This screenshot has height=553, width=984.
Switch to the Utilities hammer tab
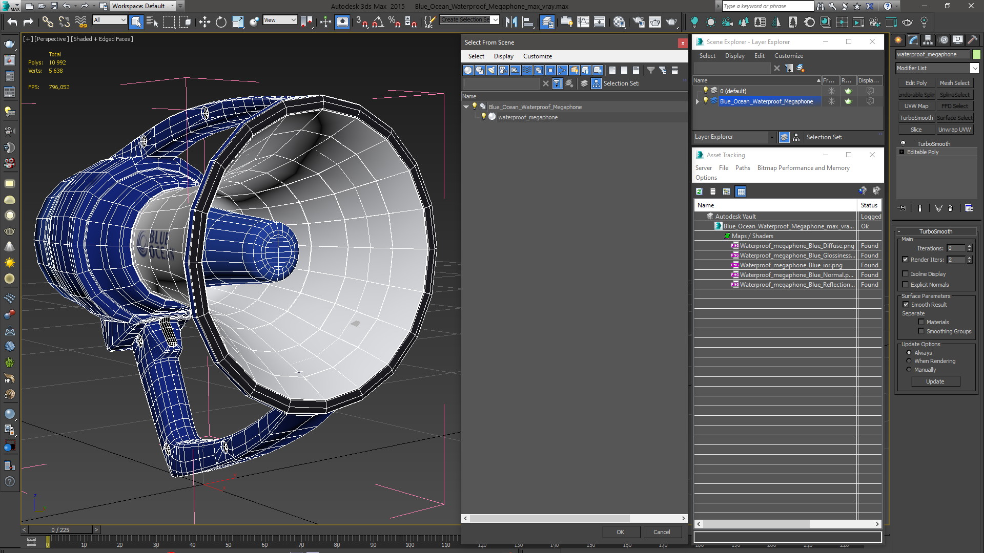coord(972,40)
